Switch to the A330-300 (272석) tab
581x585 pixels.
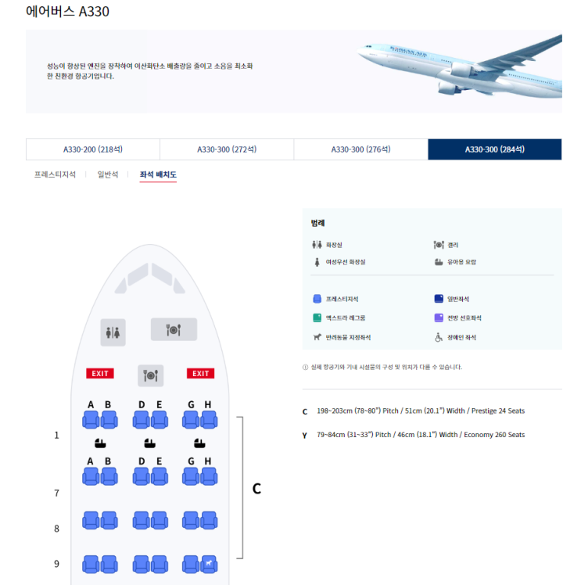(227, 149)
